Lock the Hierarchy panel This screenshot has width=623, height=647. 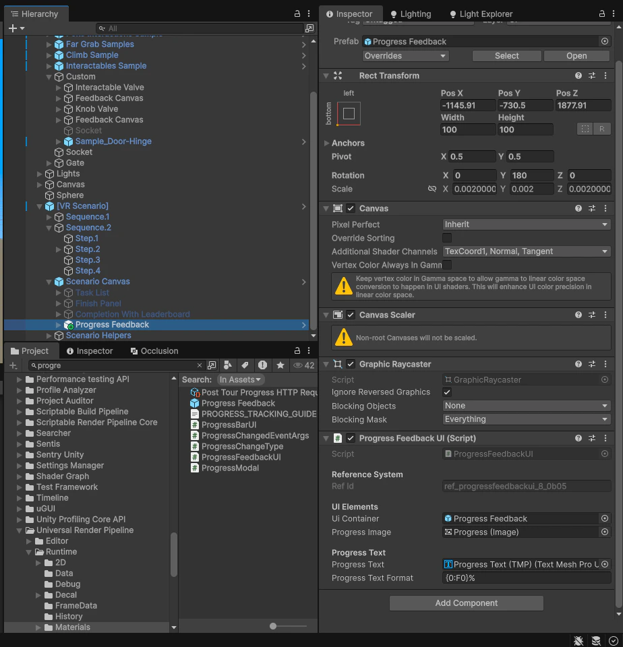tap(297, 13)
